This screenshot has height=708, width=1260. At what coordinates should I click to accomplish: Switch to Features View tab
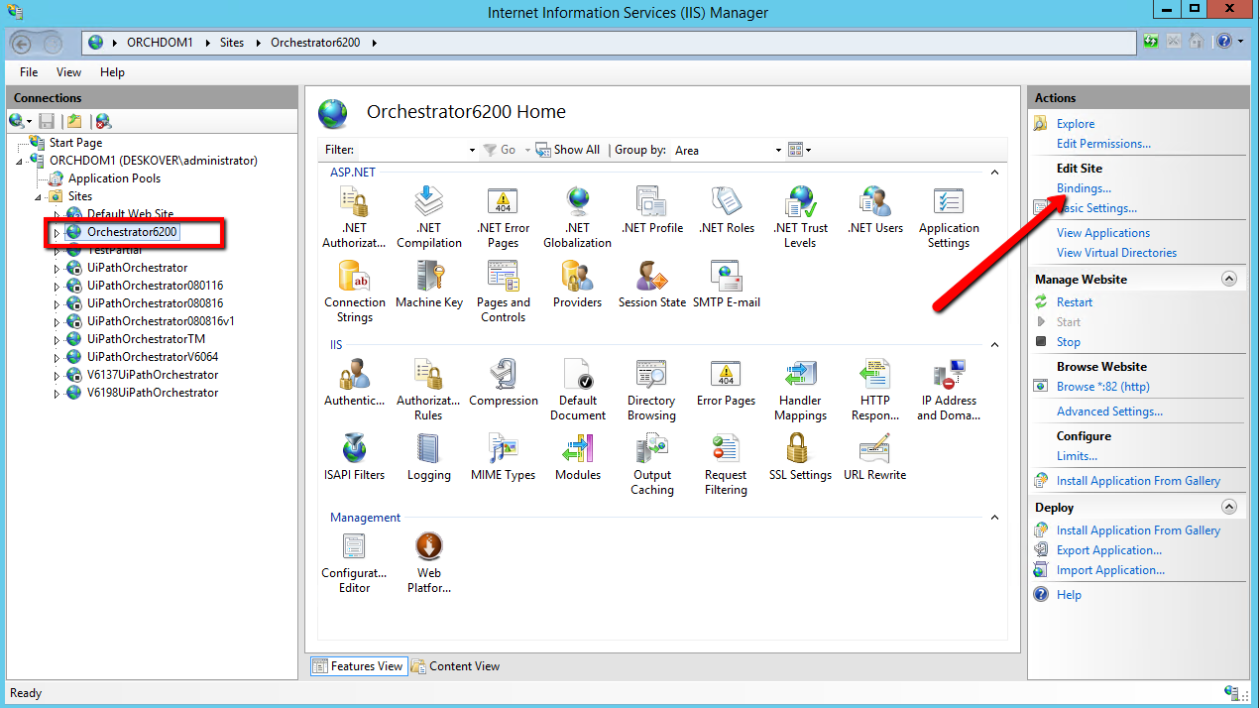point(358,666)
